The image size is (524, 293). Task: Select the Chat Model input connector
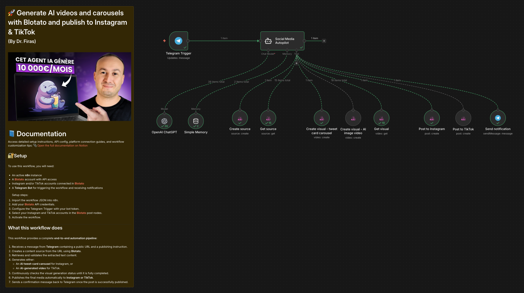(268, 50)
